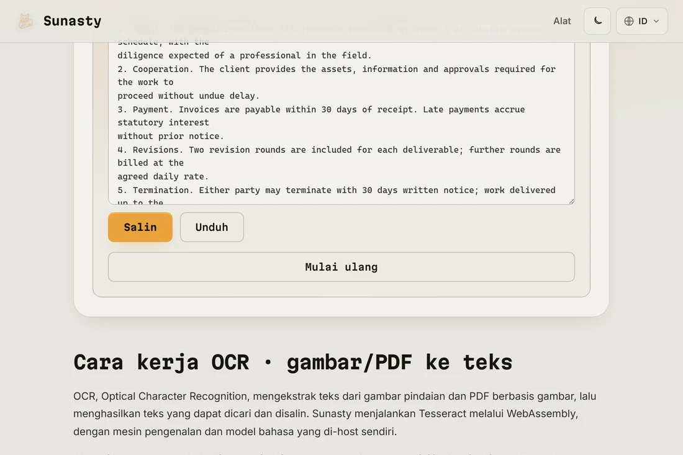The image size is (683, 455).
Task: Click the line "diligence expected of a professional in the field."
Action: [245, 56]
